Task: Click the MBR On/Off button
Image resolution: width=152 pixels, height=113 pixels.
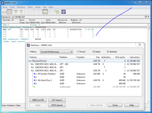Action: click(38, 100)
